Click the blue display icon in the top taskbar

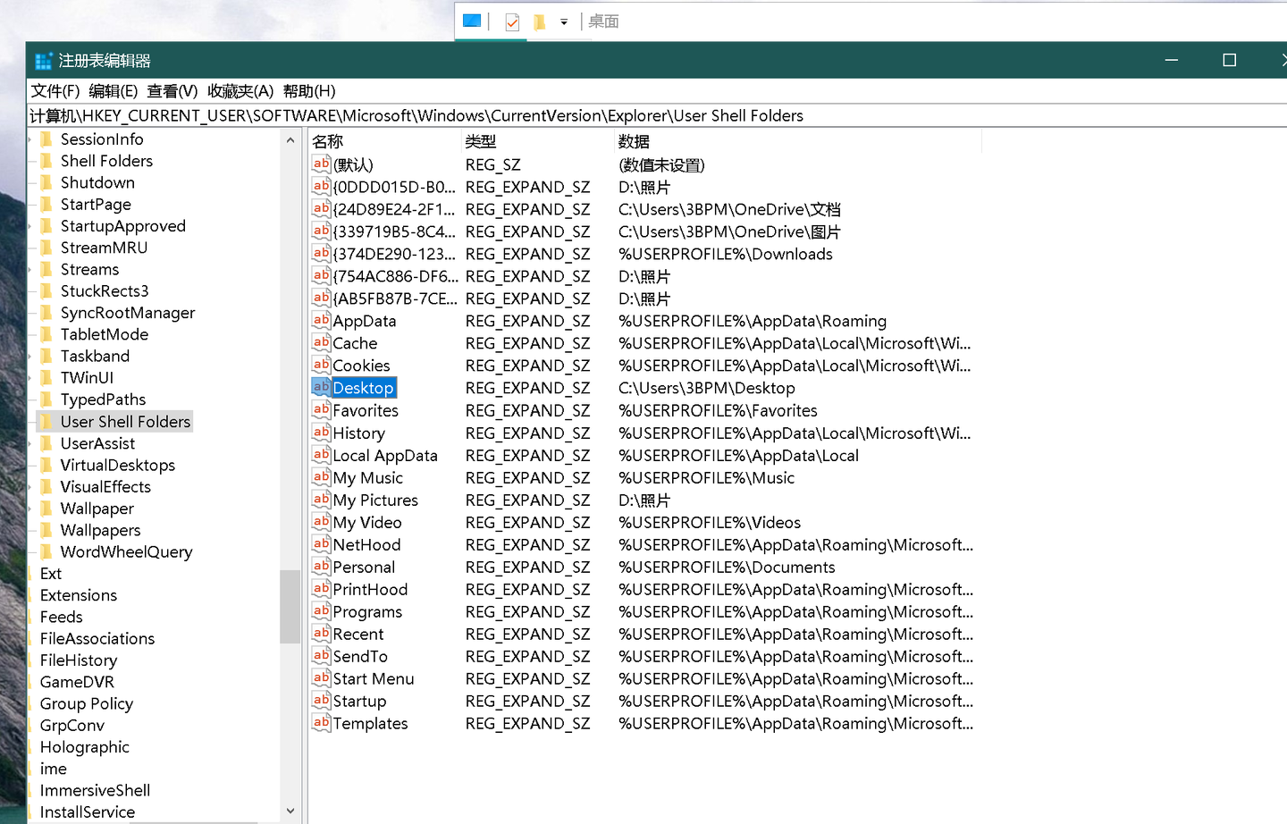click(x=471, y=20)
